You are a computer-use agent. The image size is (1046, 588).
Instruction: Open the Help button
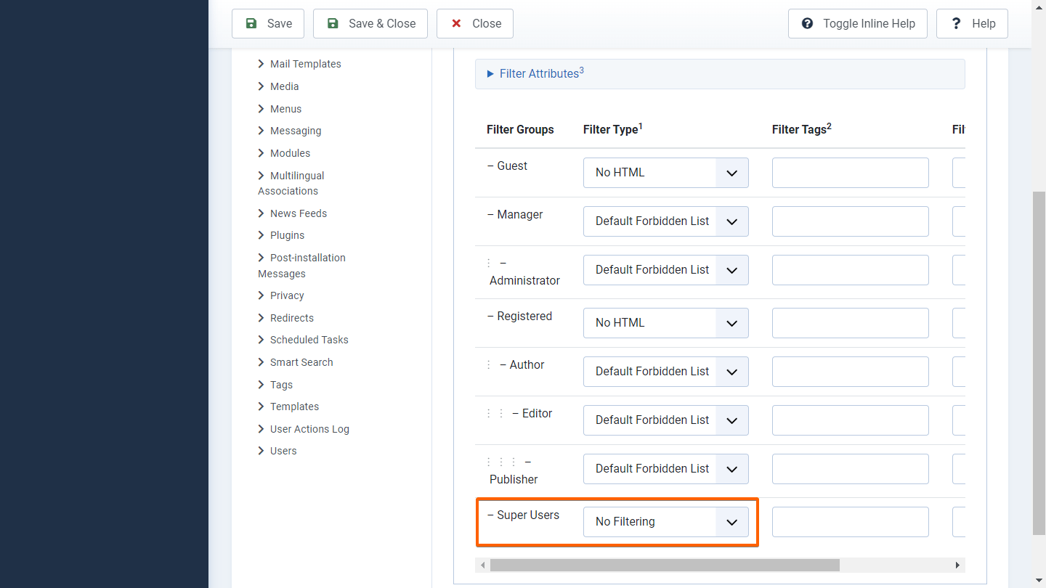click(x=972, y=23)
